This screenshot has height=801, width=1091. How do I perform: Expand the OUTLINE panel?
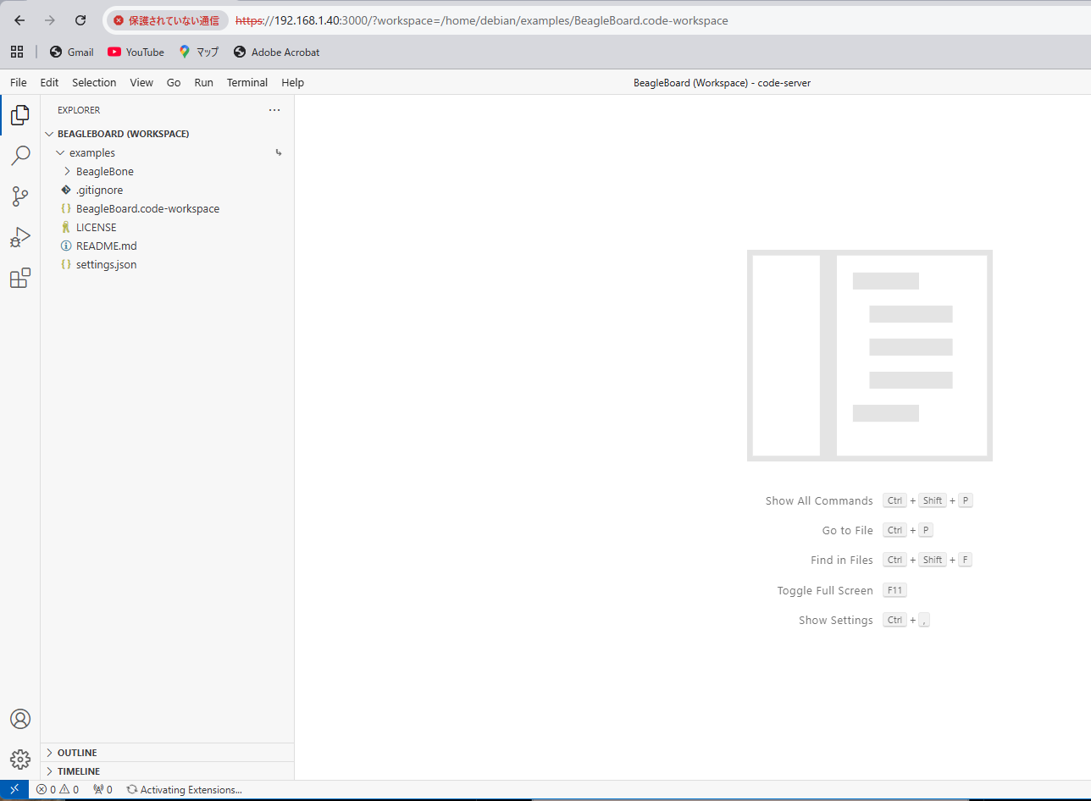[x=168, y=753]
